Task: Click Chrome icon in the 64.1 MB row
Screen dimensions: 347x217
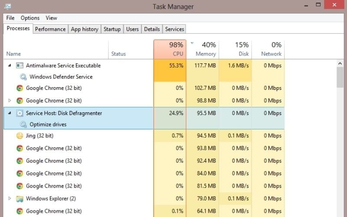Action: [x=20, y=211]
